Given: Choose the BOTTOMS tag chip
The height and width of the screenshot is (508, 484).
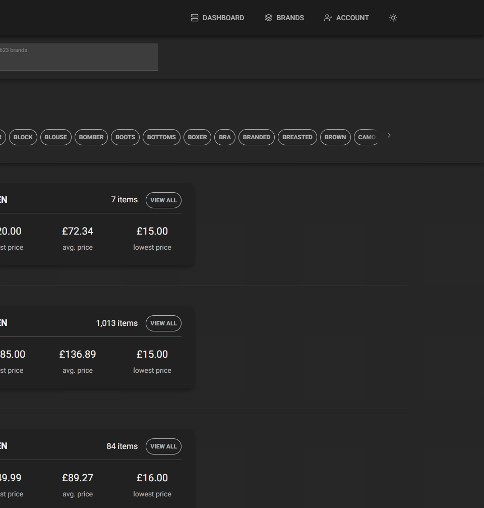Looking at the screenshot, I should click(161, 137).
